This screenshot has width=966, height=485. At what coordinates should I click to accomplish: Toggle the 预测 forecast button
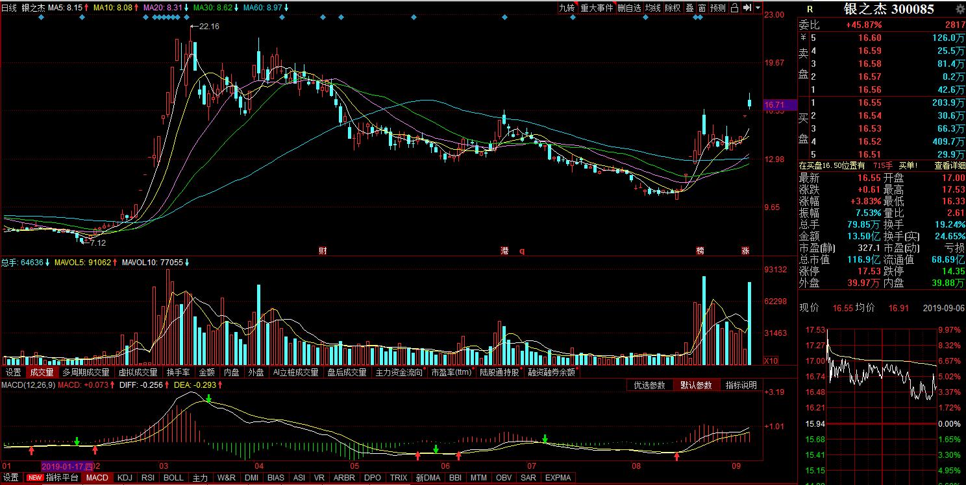coord(718,8)
